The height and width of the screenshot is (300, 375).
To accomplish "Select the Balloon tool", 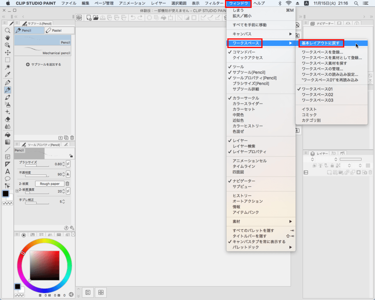I will point(8,179).
